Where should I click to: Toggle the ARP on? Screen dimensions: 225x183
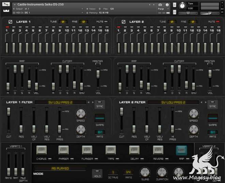(x=187, y=159)
